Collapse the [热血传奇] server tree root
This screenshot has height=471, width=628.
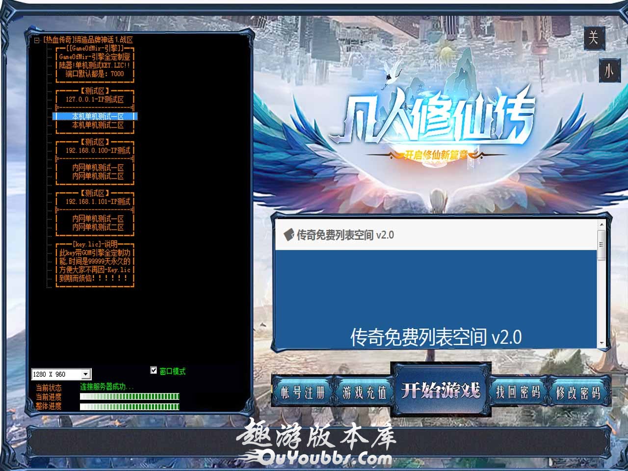point(37,40)
